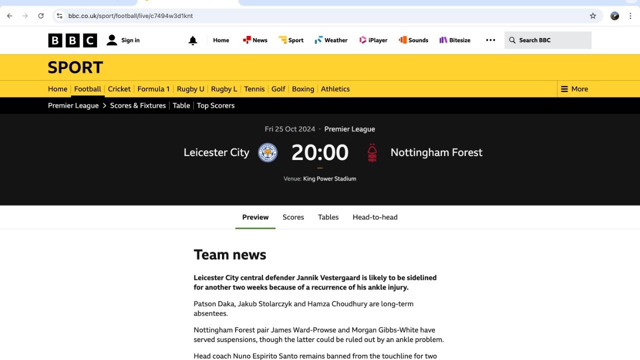640x360 pixels.
Task: Bookmark this page with star icon
Action: (x=593, y=16)
